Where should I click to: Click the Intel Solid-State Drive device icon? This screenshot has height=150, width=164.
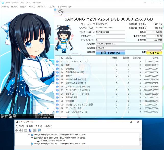pos(35,138)
